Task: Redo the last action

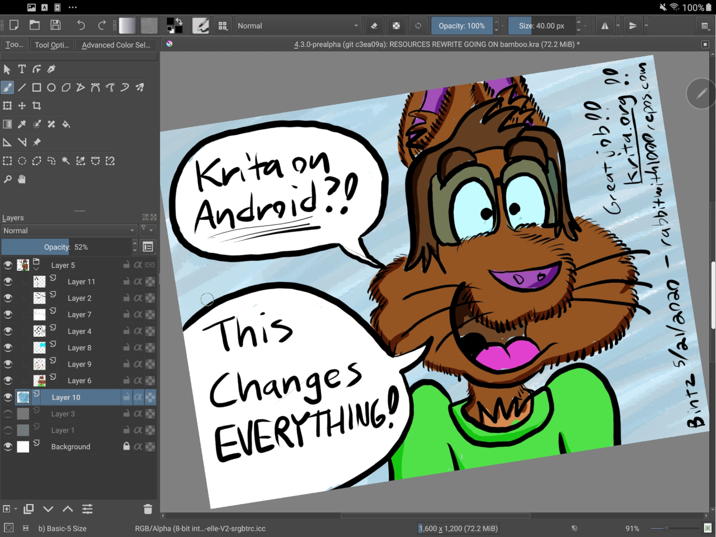Action: pyautogui.click(x=102, y=25)
